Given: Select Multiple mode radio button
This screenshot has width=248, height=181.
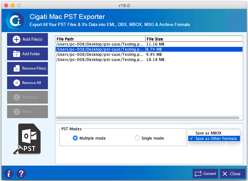Looking at the screenshot, I should point(75,138).
